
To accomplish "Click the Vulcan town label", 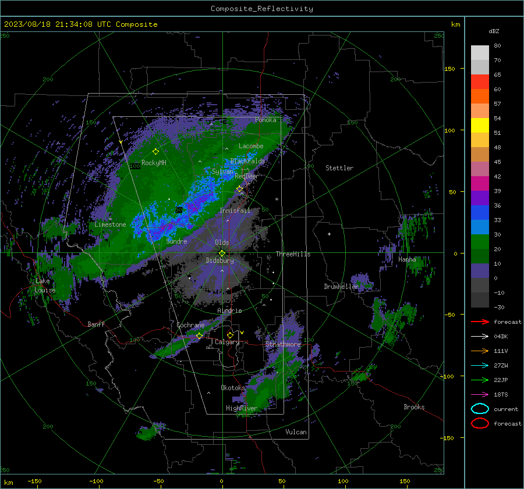I will 296,432.
